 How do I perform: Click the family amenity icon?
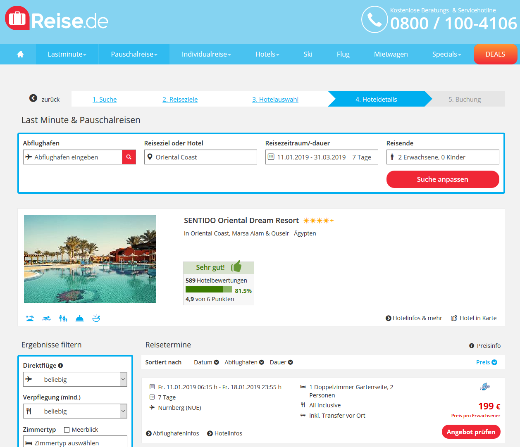click(63, 318)
